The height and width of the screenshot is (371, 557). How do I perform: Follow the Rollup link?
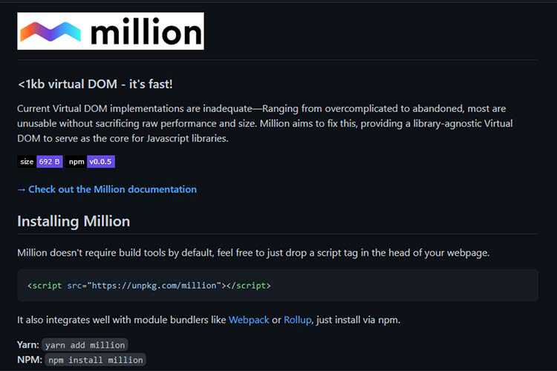pyautogui.click(x=297, y=319)
